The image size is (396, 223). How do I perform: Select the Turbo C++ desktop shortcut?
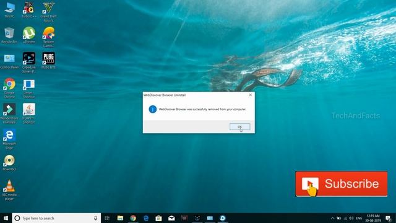(29, 10)
